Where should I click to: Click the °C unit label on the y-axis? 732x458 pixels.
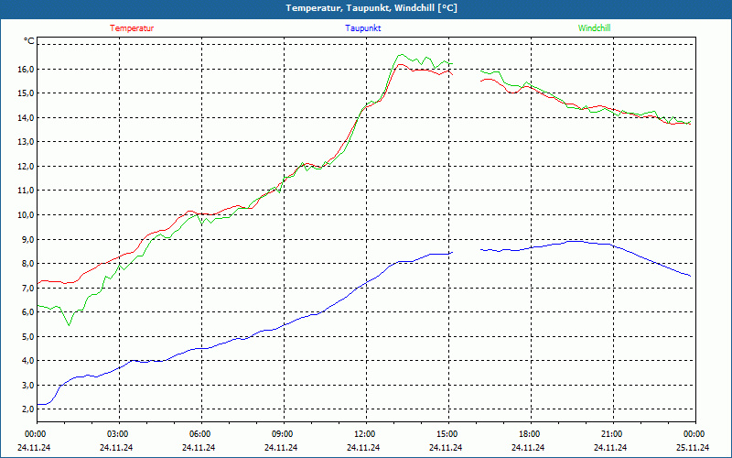pyautogui.click(x=29, y=41)
